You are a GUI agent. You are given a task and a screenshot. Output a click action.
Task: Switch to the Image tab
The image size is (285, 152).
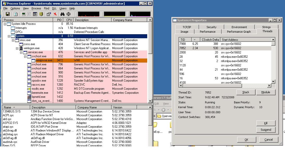184,31
